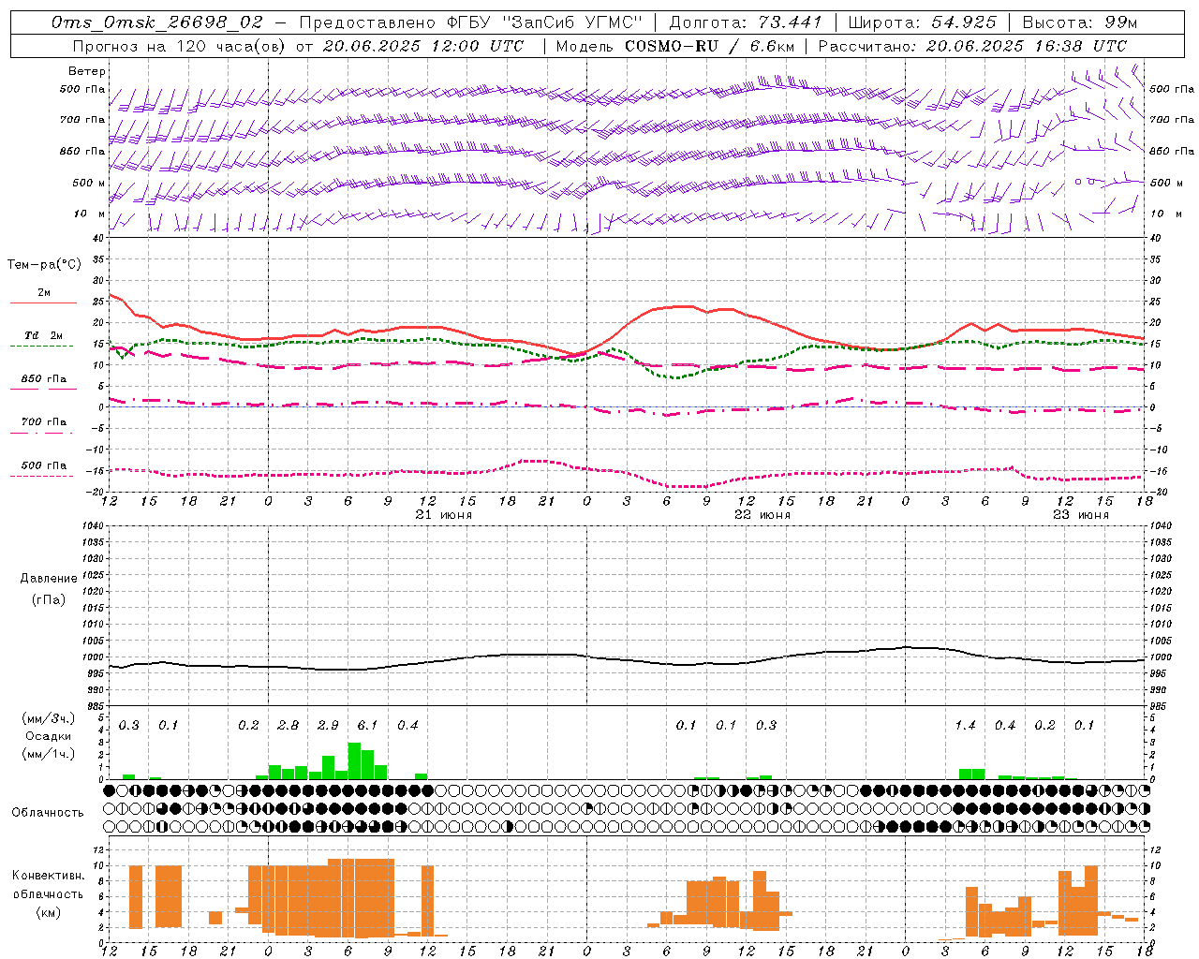Click the Тем-ра(°C) axis title
Viewport: 1199px width, 959px height.
(45, 265)
